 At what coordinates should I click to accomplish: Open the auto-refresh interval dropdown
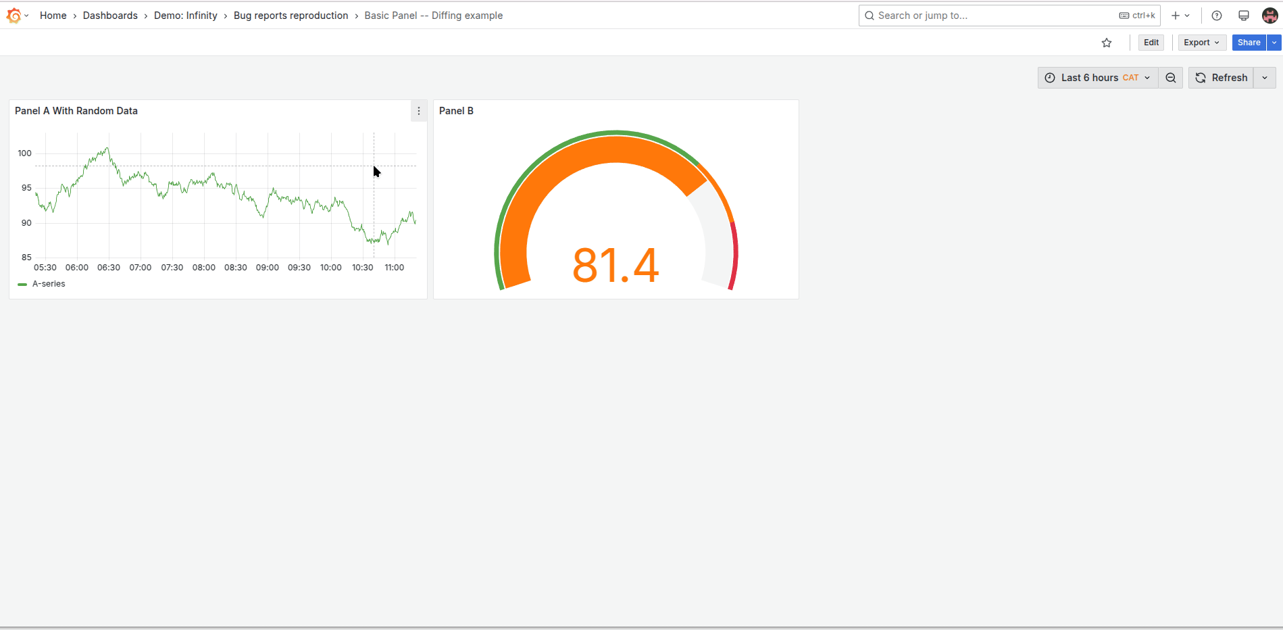(1264, 78)
